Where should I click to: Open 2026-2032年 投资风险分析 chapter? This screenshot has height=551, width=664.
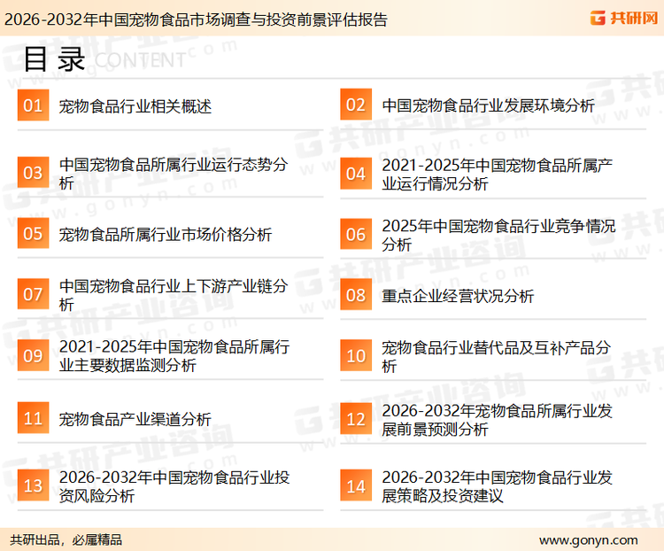(173, 486)
